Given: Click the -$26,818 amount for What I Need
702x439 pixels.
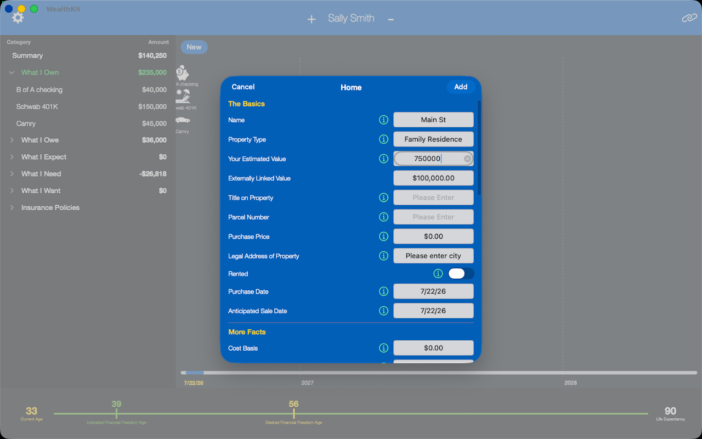Looking at the screenshot, I should [153, 174].
